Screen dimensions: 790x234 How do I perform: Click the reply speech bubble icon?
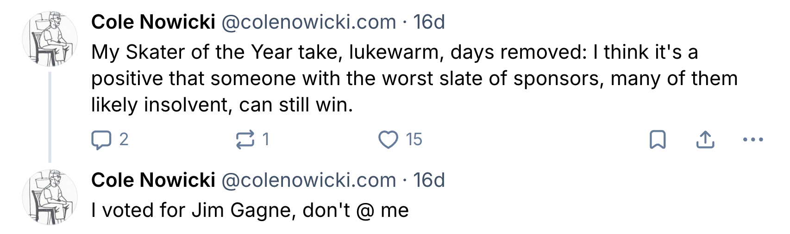[x=101, y=140]
